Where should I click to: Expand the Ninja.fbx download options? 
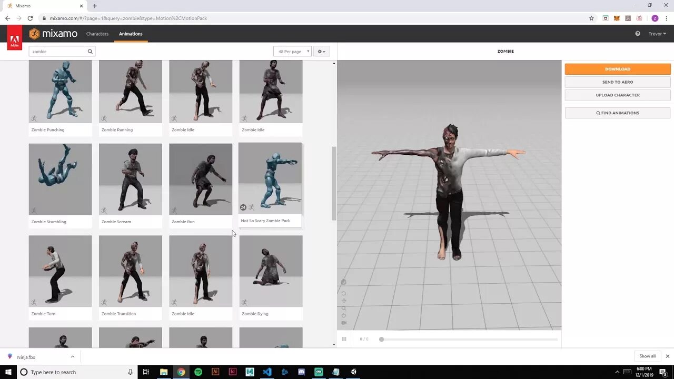(73, 357)
